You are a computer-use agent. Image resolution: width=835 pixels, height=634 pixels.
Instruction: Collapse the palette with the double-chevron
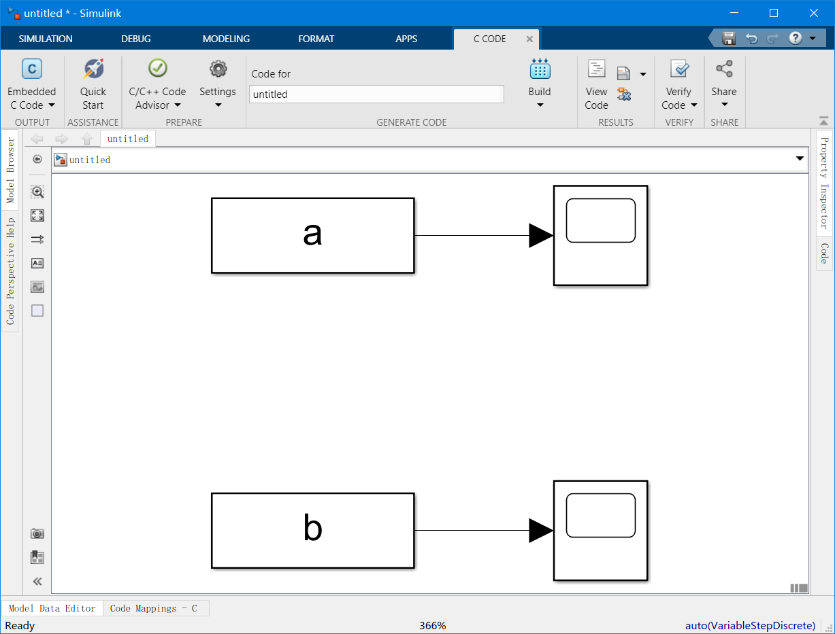pyautogui.click(x=37, y=581)
